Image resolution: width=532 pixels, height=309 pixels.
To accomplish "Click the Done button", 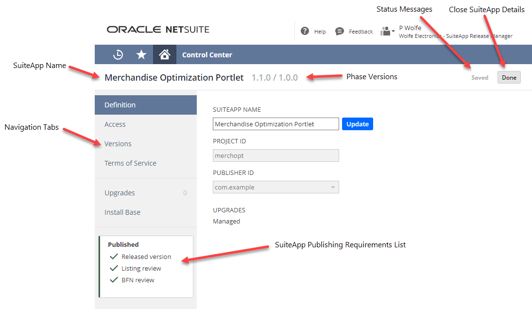I will click(x=509, y=77).
